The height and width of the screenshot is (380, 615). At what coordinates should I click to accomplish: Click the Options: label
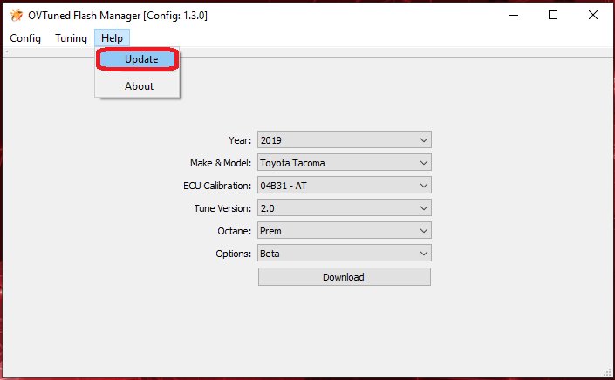coord(234,254)
